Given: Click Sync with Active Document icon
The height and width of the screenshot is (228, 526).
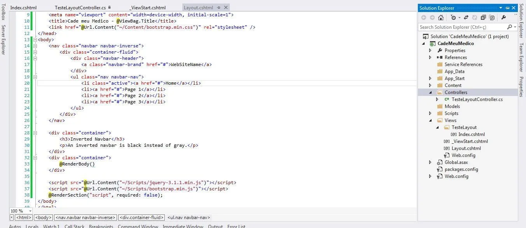Looking at the screenshot, I should (x=466, y=17).
